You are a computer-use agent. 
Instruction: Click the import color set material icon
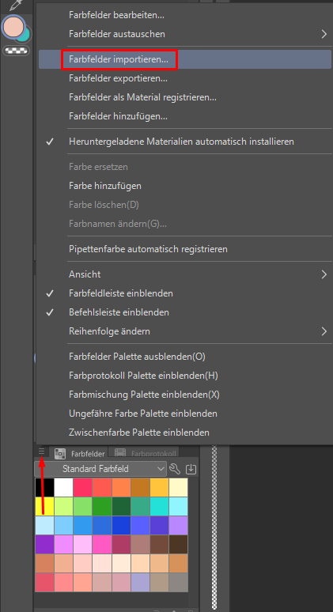click(x=191, y=469)
